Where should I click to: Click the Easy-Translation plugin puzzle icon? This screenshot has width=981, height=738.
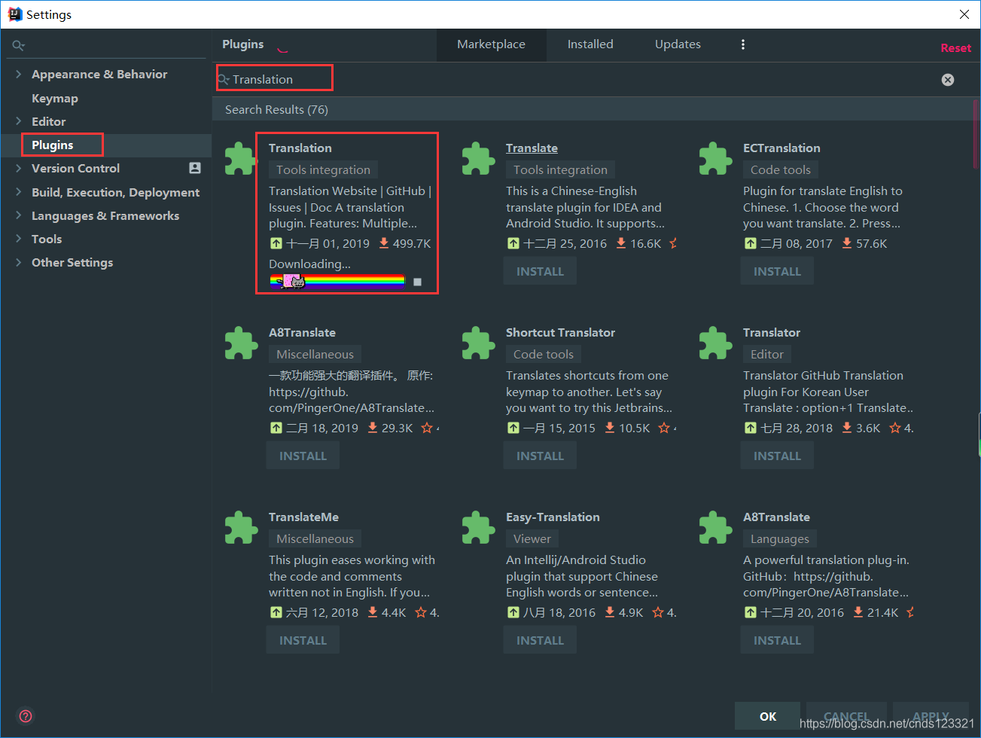(x=478, y=528)
